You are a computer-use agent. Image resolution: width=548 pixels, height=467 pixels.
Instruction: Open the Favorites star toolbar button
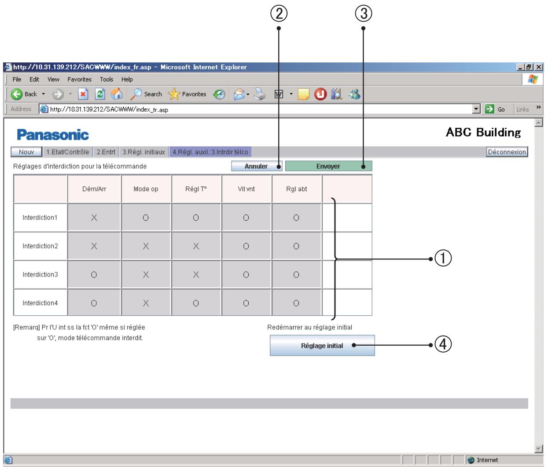[x=188, y=94]
